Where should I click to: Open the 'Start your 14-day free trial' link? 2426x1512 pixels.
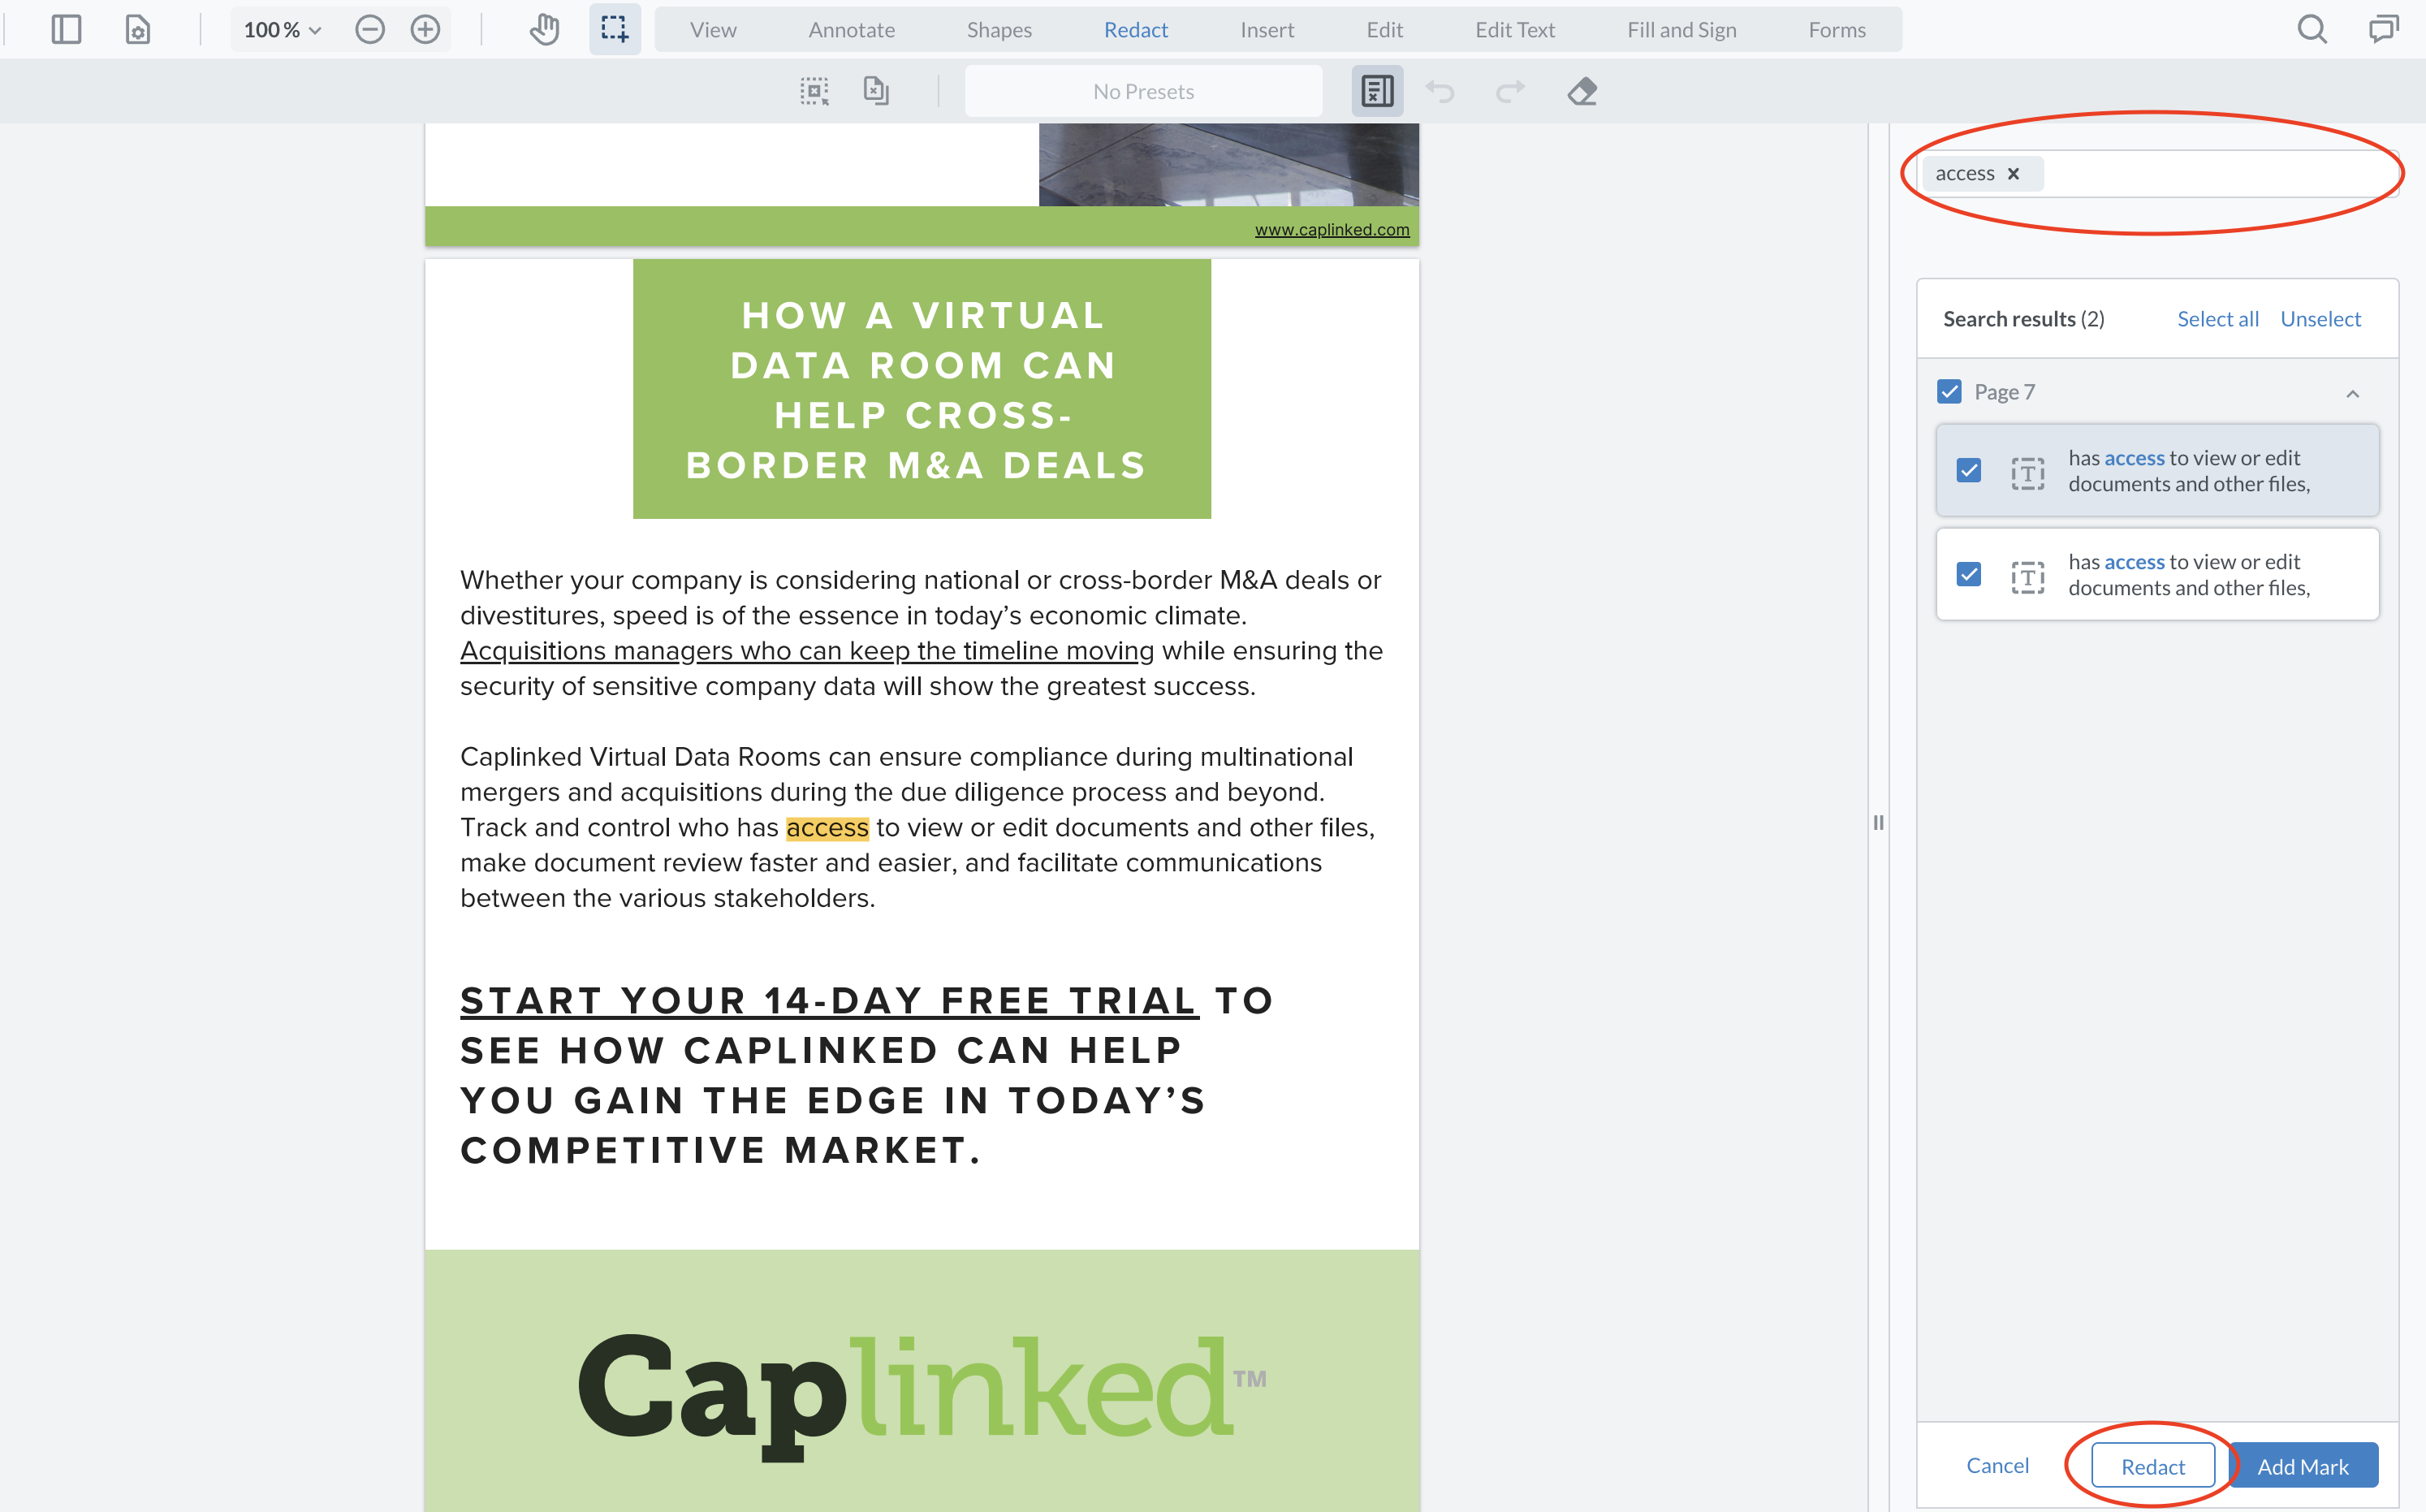[x=829, y=1001]
